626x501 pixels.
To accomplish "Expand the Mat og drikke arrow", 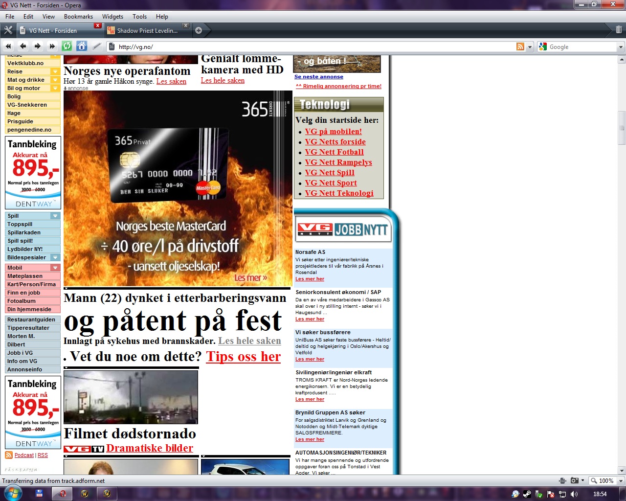I will click(x=55, y=80).
